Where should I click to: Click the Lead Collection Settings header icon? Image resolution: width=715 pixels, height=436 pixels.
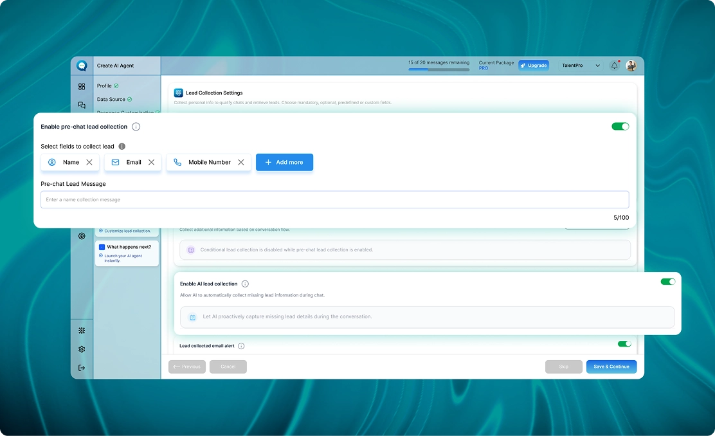(178, 93)
